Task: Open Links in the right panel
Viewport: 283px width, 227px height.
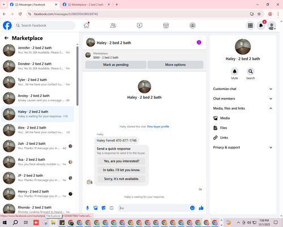Action: click(243, 138)
